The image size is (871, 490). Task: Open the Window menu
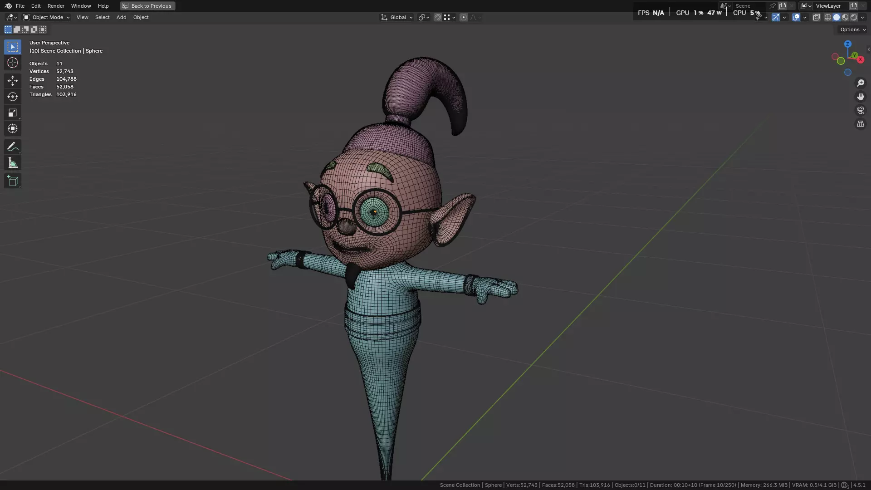coord(81,6)
